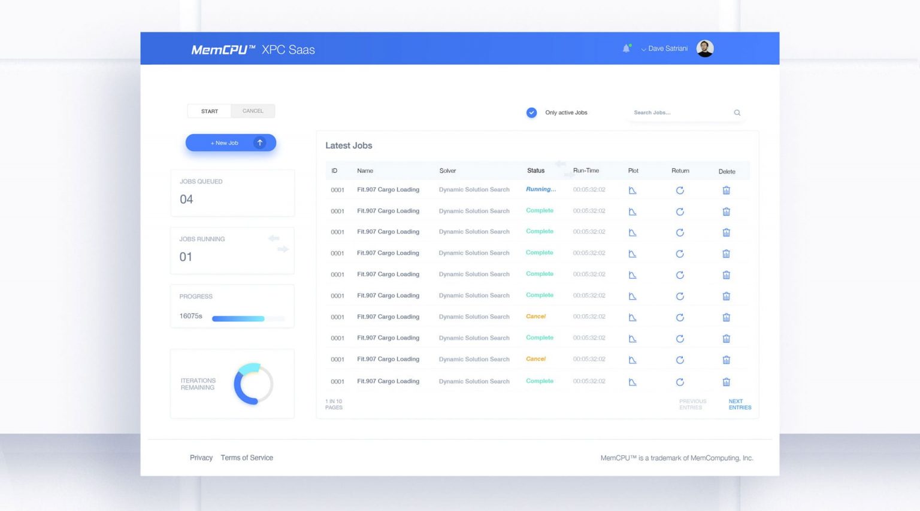The image size is (920, 511).
Task: Click the search magnifier icon
Action: [737, 112]
